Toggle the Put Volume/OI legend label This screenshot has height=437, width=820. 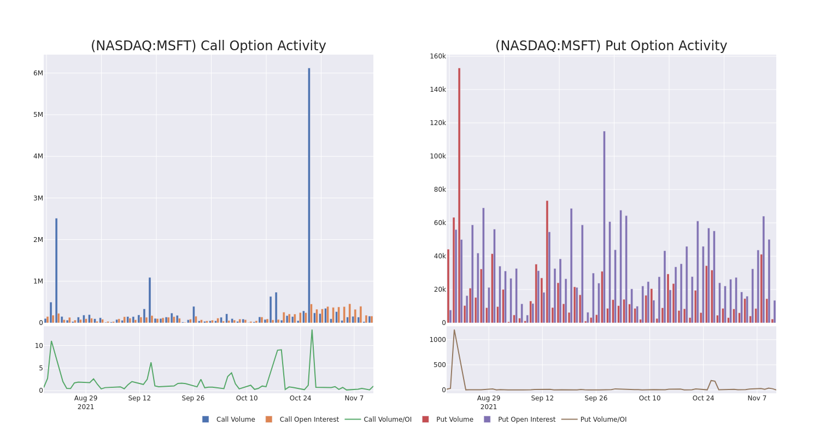pyautogui.click(x=604, y=420)
